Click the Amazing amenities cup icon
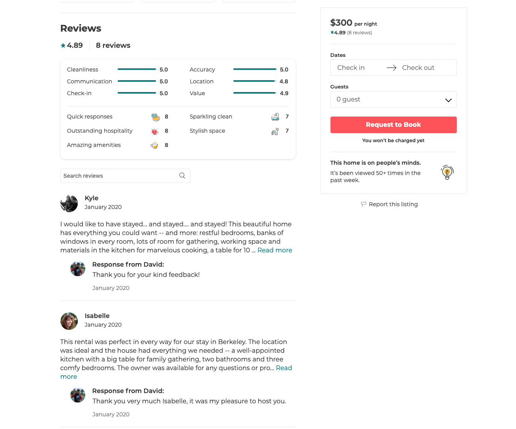This screenshot has width=516, height=429. click(x=154, y=145)
